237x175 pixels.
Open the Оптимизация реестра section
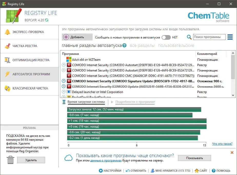coord(29,60)
